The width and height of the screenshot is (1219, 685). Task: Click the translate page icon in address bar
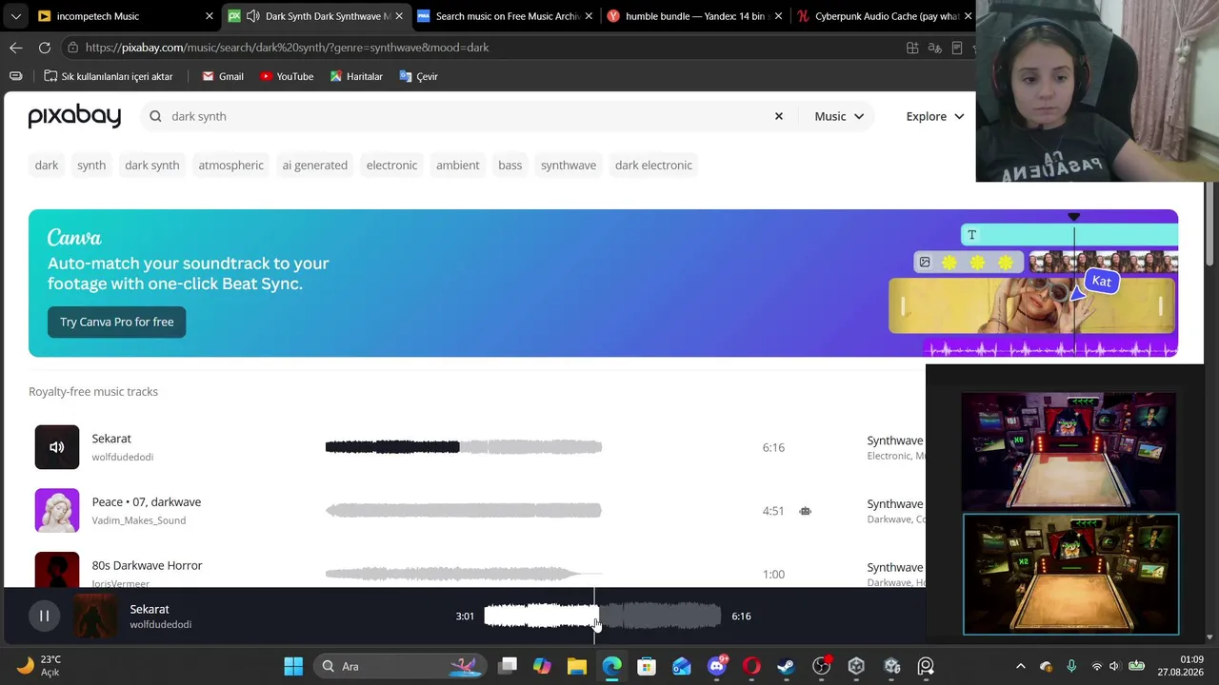[x=934, y=48]
